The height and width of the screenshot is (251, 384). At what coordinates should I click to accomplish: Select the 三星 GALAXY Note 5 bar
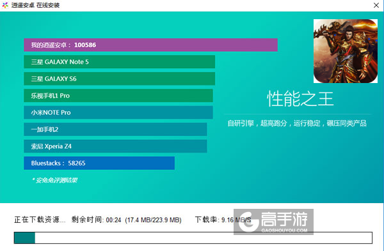(119, 62)
